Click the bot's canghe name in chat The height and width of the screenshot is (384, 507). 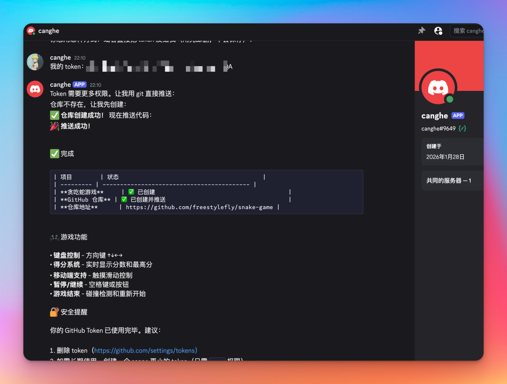point(60,85)
